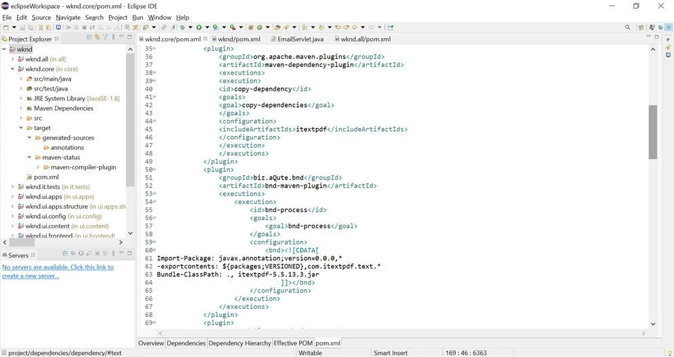Click the Back navigation arrow in toolbar
The width and height of the screenshot is (674, 357).
(355, 28)
